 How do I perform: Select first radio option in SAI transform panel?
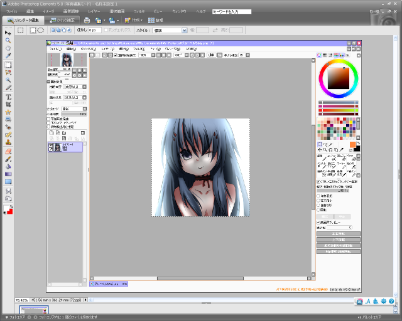[318, 196]
